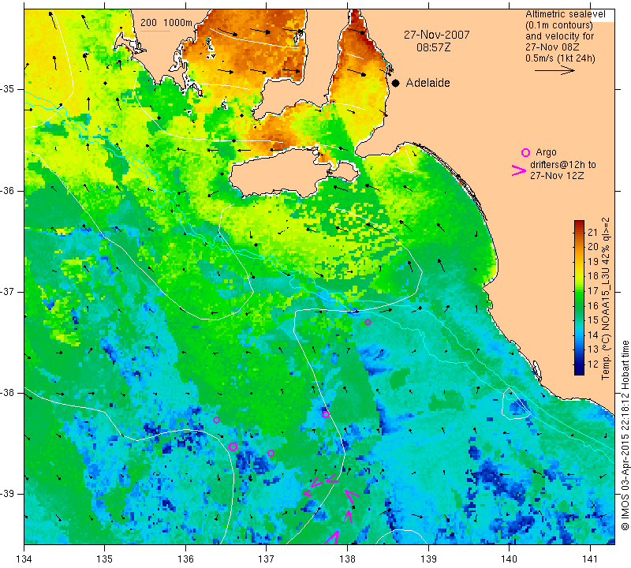Screen dimensions: 631x568
Task: Click the magenta drifter chevron in the legend
Action: point(519,170)
